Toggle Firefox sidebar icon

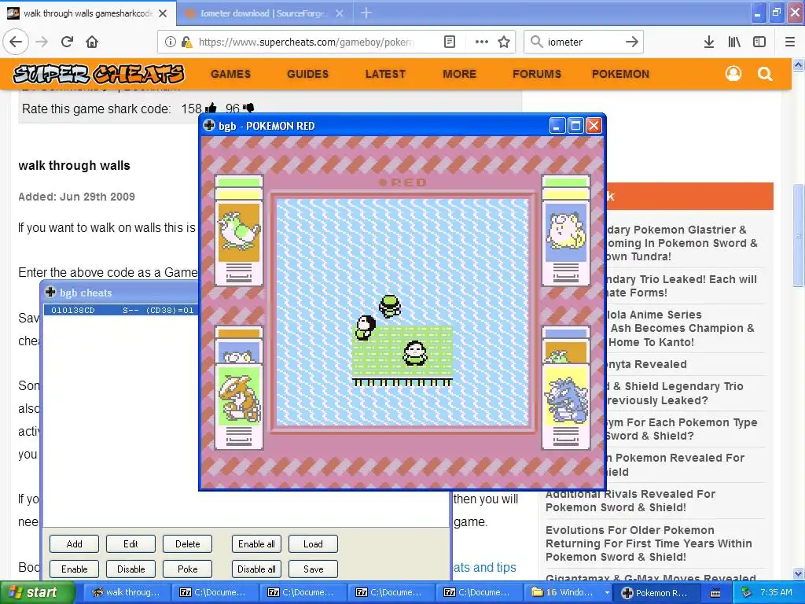(x=759, y=42)
